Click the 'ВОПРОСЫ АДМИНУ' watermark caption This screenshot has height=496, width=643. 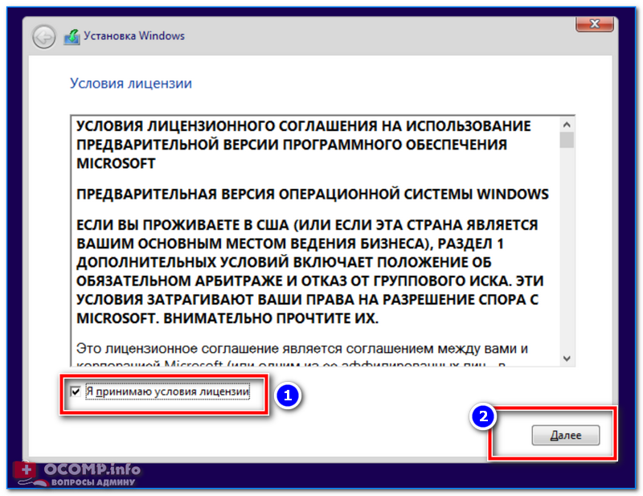[x=93, y=482]
